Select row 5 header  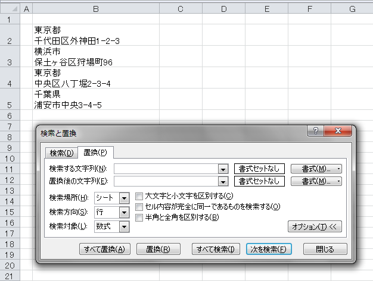(x=10, y=99)
